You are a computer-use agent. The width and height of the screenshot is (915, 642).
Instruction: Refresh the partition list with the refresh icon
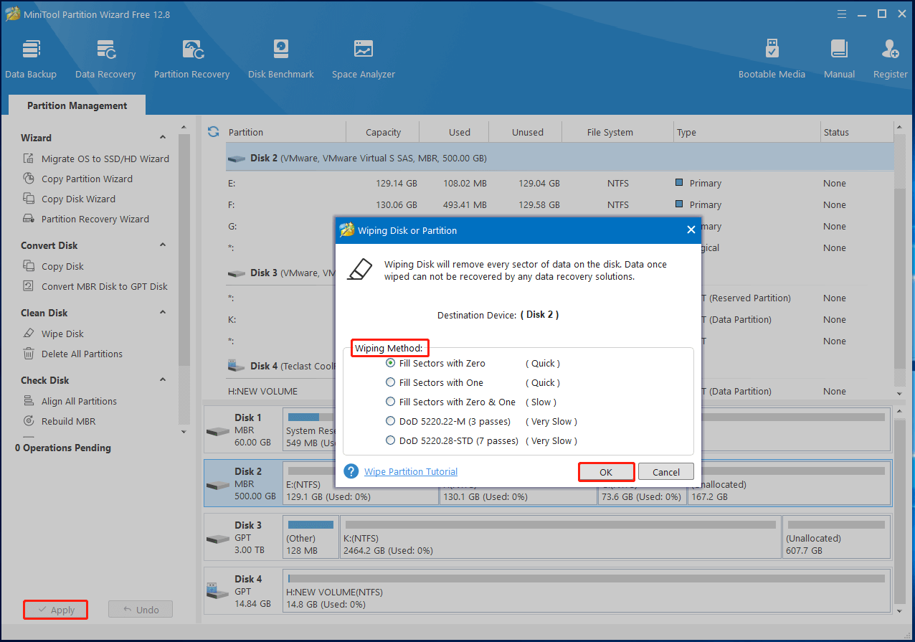click(x=213, y=132)
